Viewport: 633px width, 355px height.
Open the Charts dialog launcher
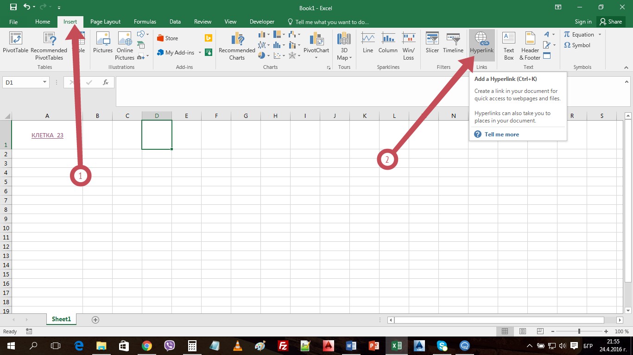coord(329,67)
